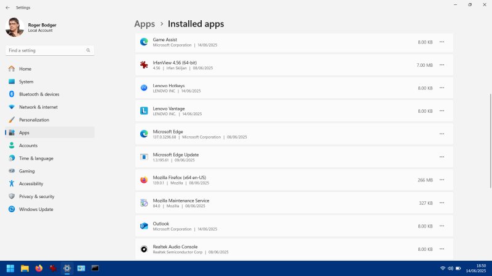Click the Lenovo Vantage L icon
492x276 pixels.
point(144,111)
